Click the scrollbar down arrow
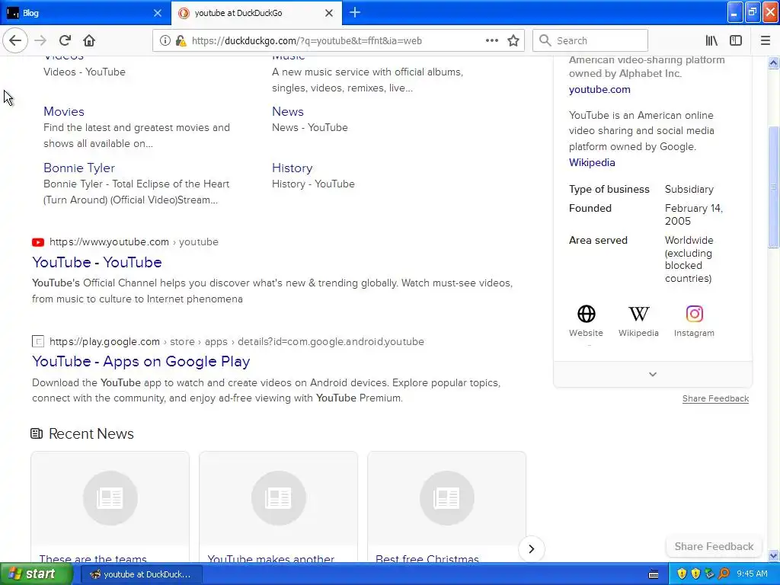 coord(773,555)
